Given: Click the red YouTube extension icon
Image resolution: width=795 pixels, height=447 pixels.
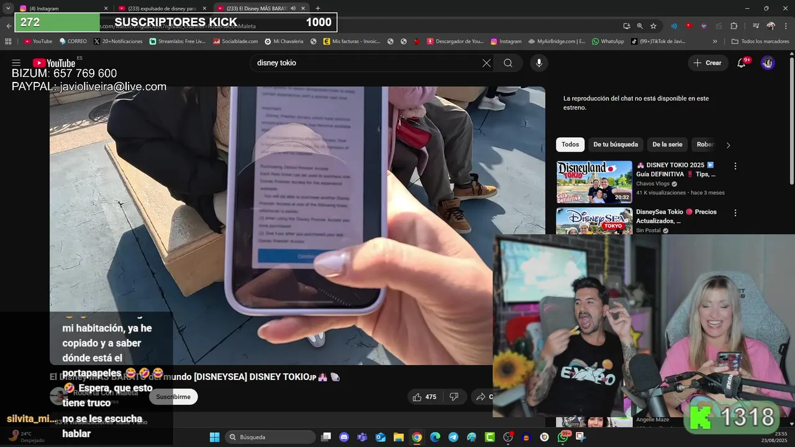Looking at the screenshot, I should [689, 26].
